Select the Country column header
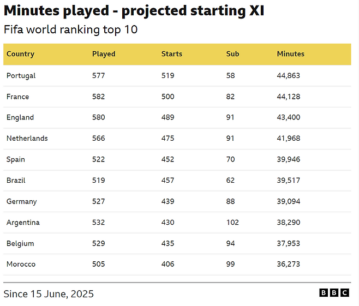 click(x=20, y=54)
